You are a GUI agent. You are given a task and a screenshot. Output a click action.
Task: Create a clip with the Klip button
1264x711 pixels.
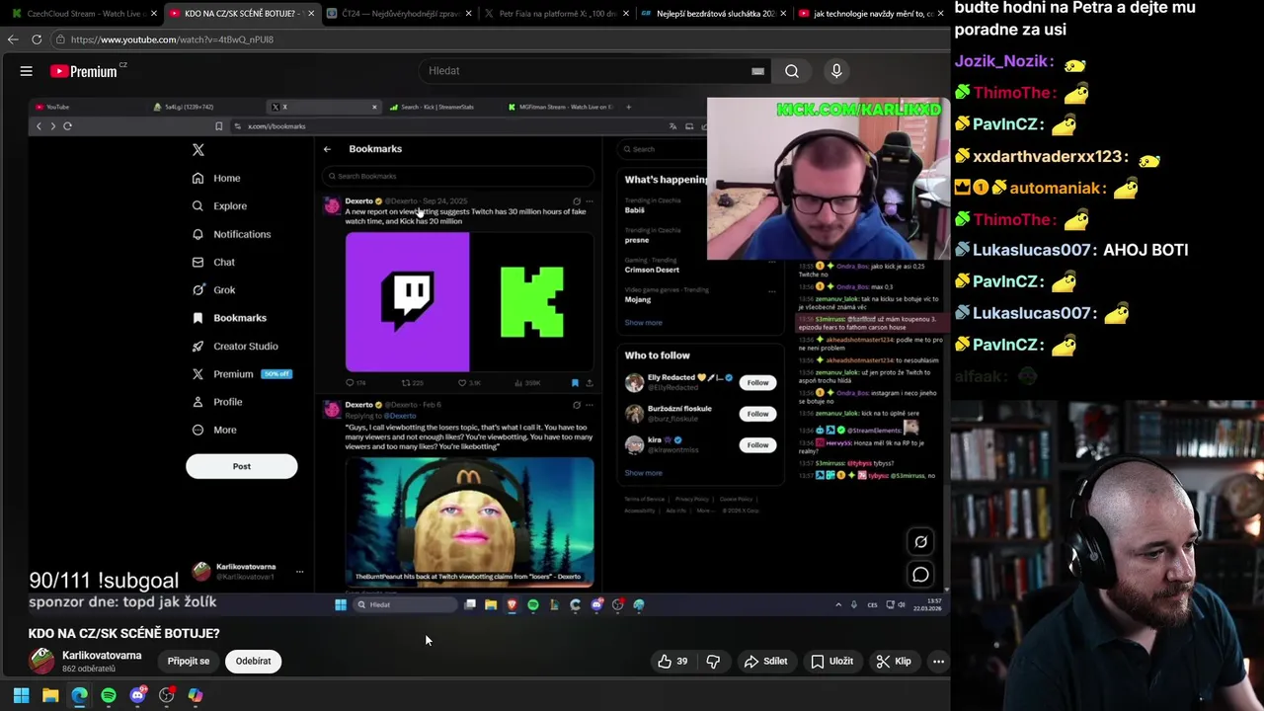(894, 662)
